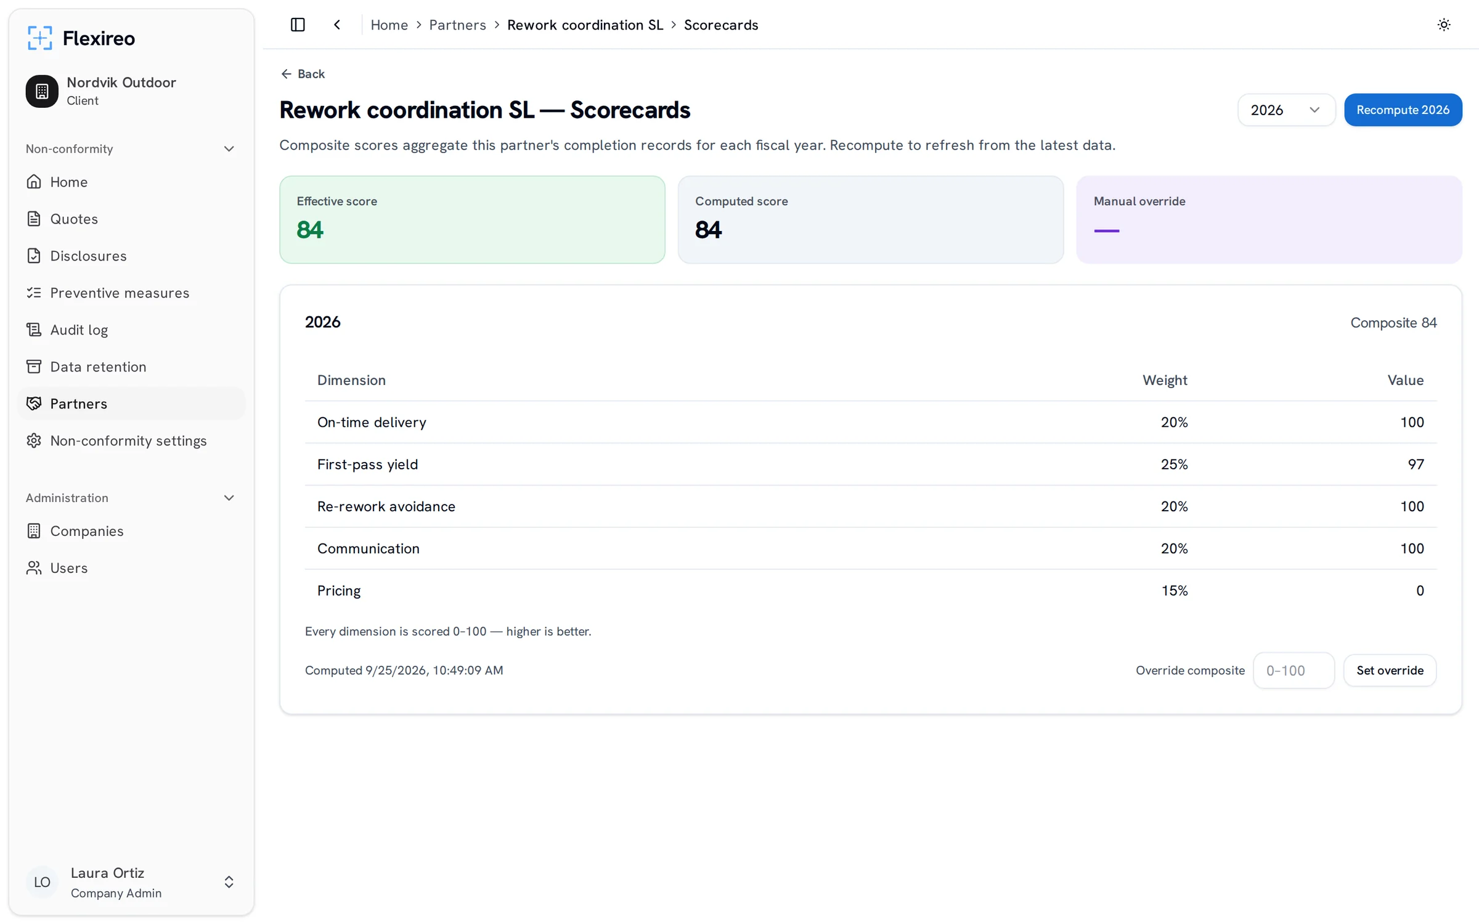Image resolution: width=1479 pixels, height=924 pixels.
Task: Toggle the sidebar panel icon
Action: [x=298, y=25]
